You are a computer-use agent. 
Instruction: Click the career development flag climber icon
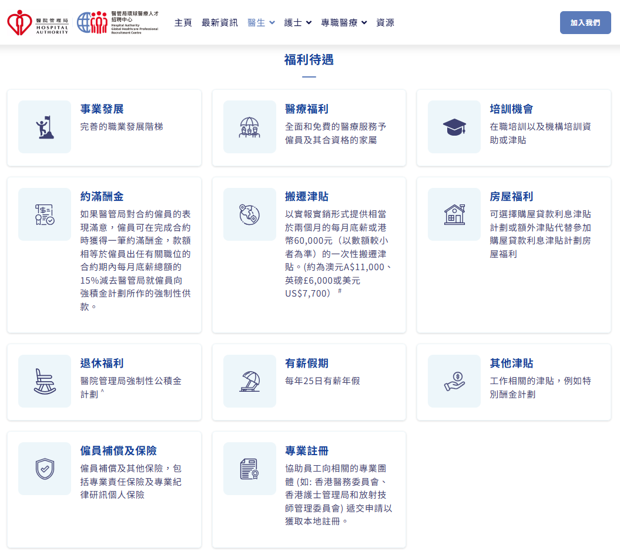(45, 127)
